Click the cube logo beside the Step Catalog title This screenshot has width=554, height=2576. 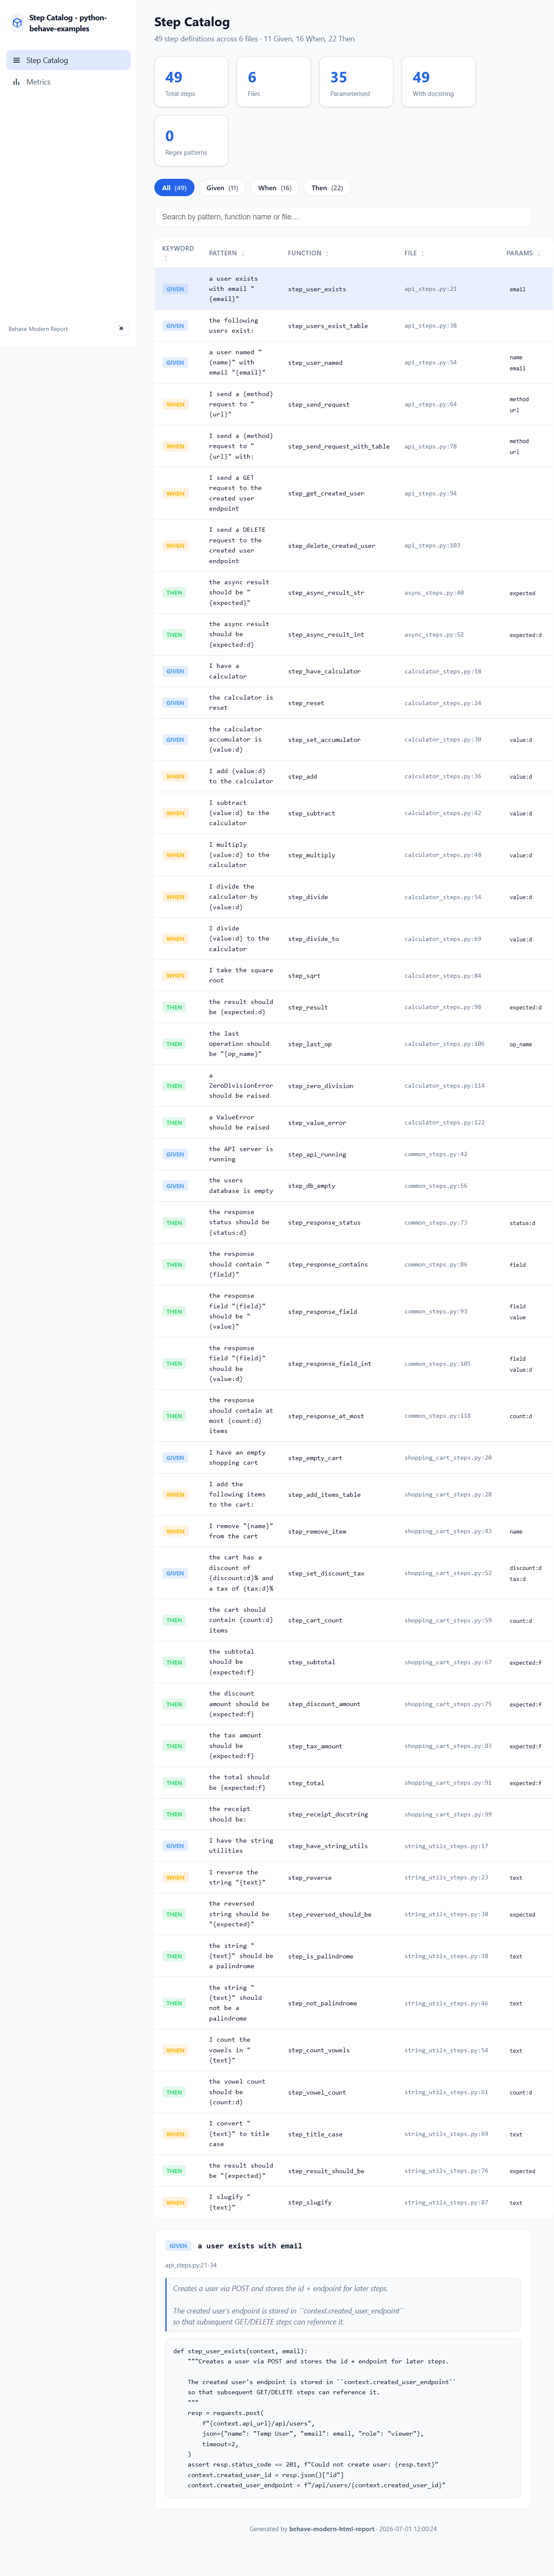(x=17, y=23)
